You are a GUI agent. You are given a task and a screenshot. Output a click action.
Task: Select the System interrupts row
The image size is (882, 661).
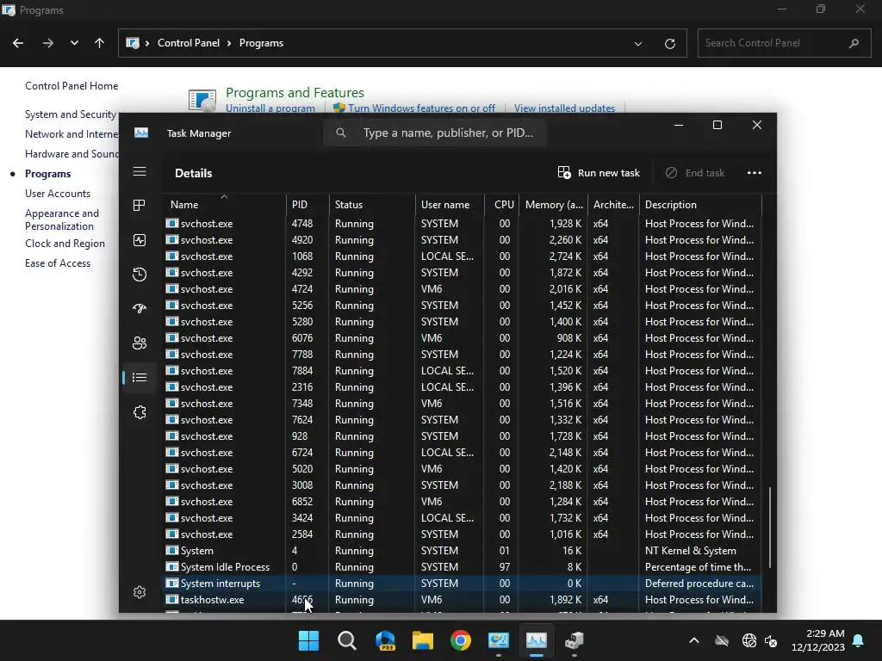click(463, 584)
